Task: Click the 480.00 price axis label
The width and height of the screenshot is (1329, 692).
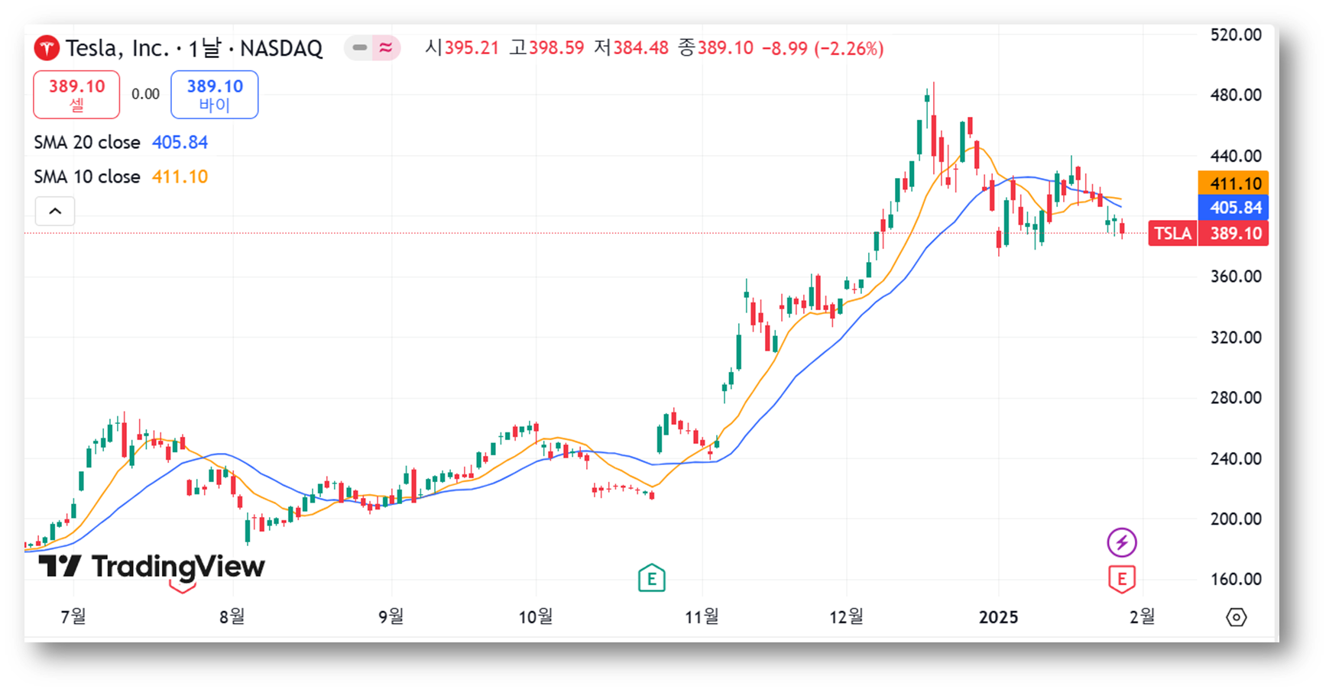Action: 1236,95
